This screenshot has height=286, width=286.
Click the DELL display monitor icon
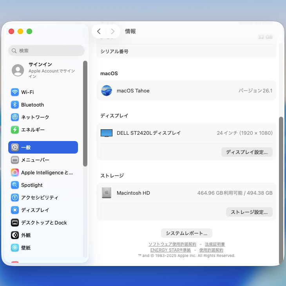coord(107,133)
